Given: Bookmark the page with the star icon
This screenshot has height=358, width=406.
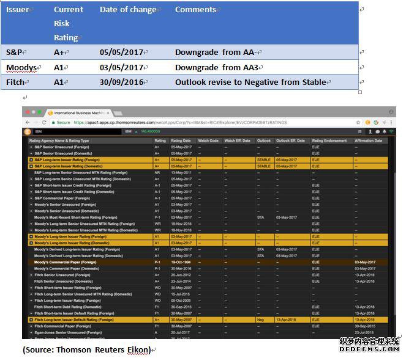Looking at the screenshot, I should click(x=358, y=122).
